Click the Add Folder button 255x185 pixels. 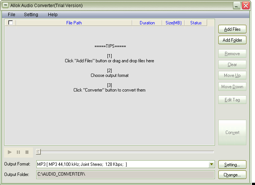[x=232, y=40]
